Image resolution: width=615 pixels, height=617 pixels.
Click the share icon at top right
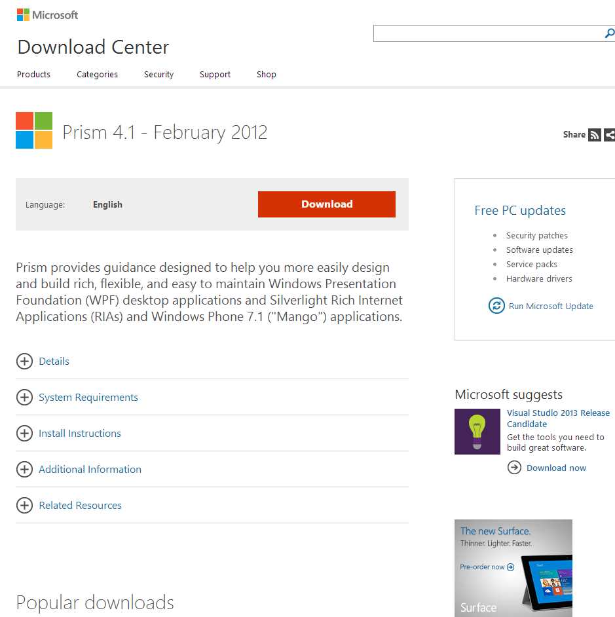click(x=609, y=135)
